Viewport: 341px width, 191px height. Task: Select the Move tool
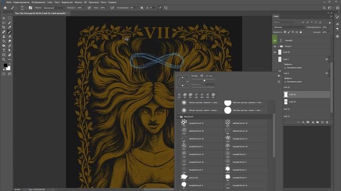click(4, 18)
